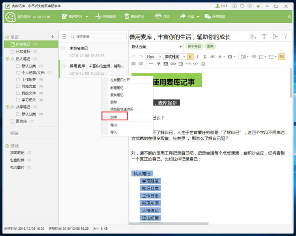
Task: Click the format painter brush icon
Action: [x=159, y=64]
